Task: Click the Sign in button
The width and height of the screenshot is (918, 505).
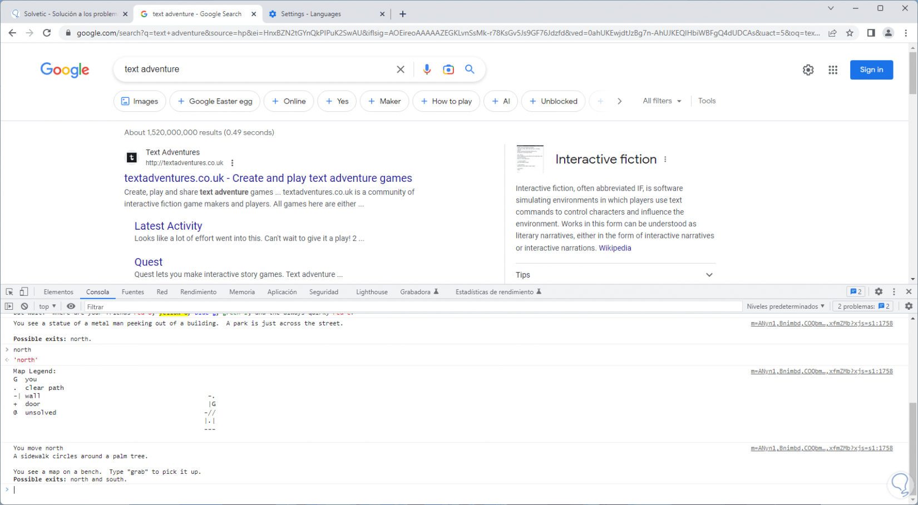Action: [871, 70]
